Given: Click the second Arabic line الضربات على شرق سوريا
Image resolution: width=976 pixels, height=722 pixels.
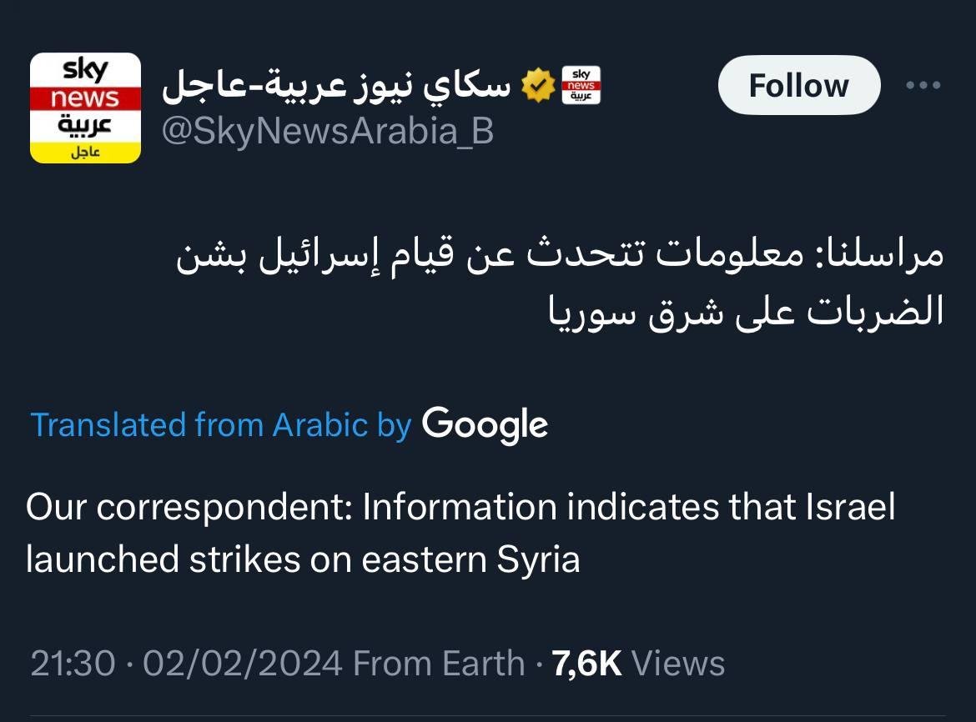Looking at the screenshot, I should pyautogui.click(x=744, y=311).
